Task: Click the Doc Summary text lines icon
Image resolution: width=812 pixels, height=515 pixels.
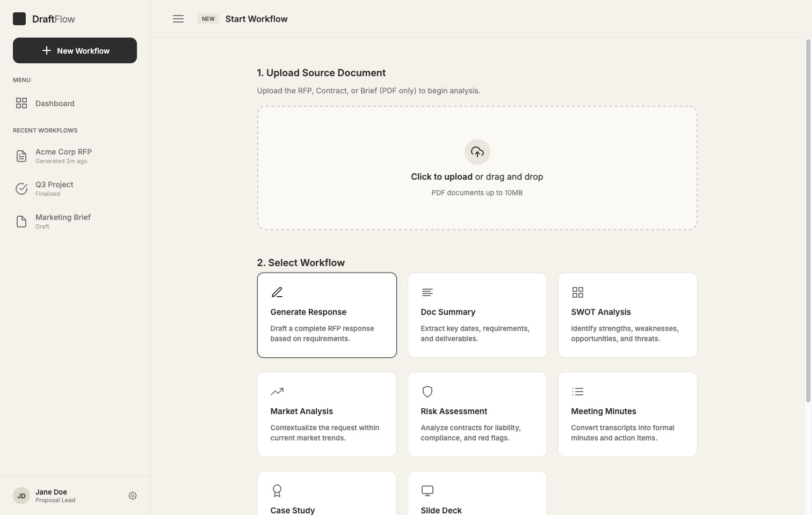Action: point(427,292)
